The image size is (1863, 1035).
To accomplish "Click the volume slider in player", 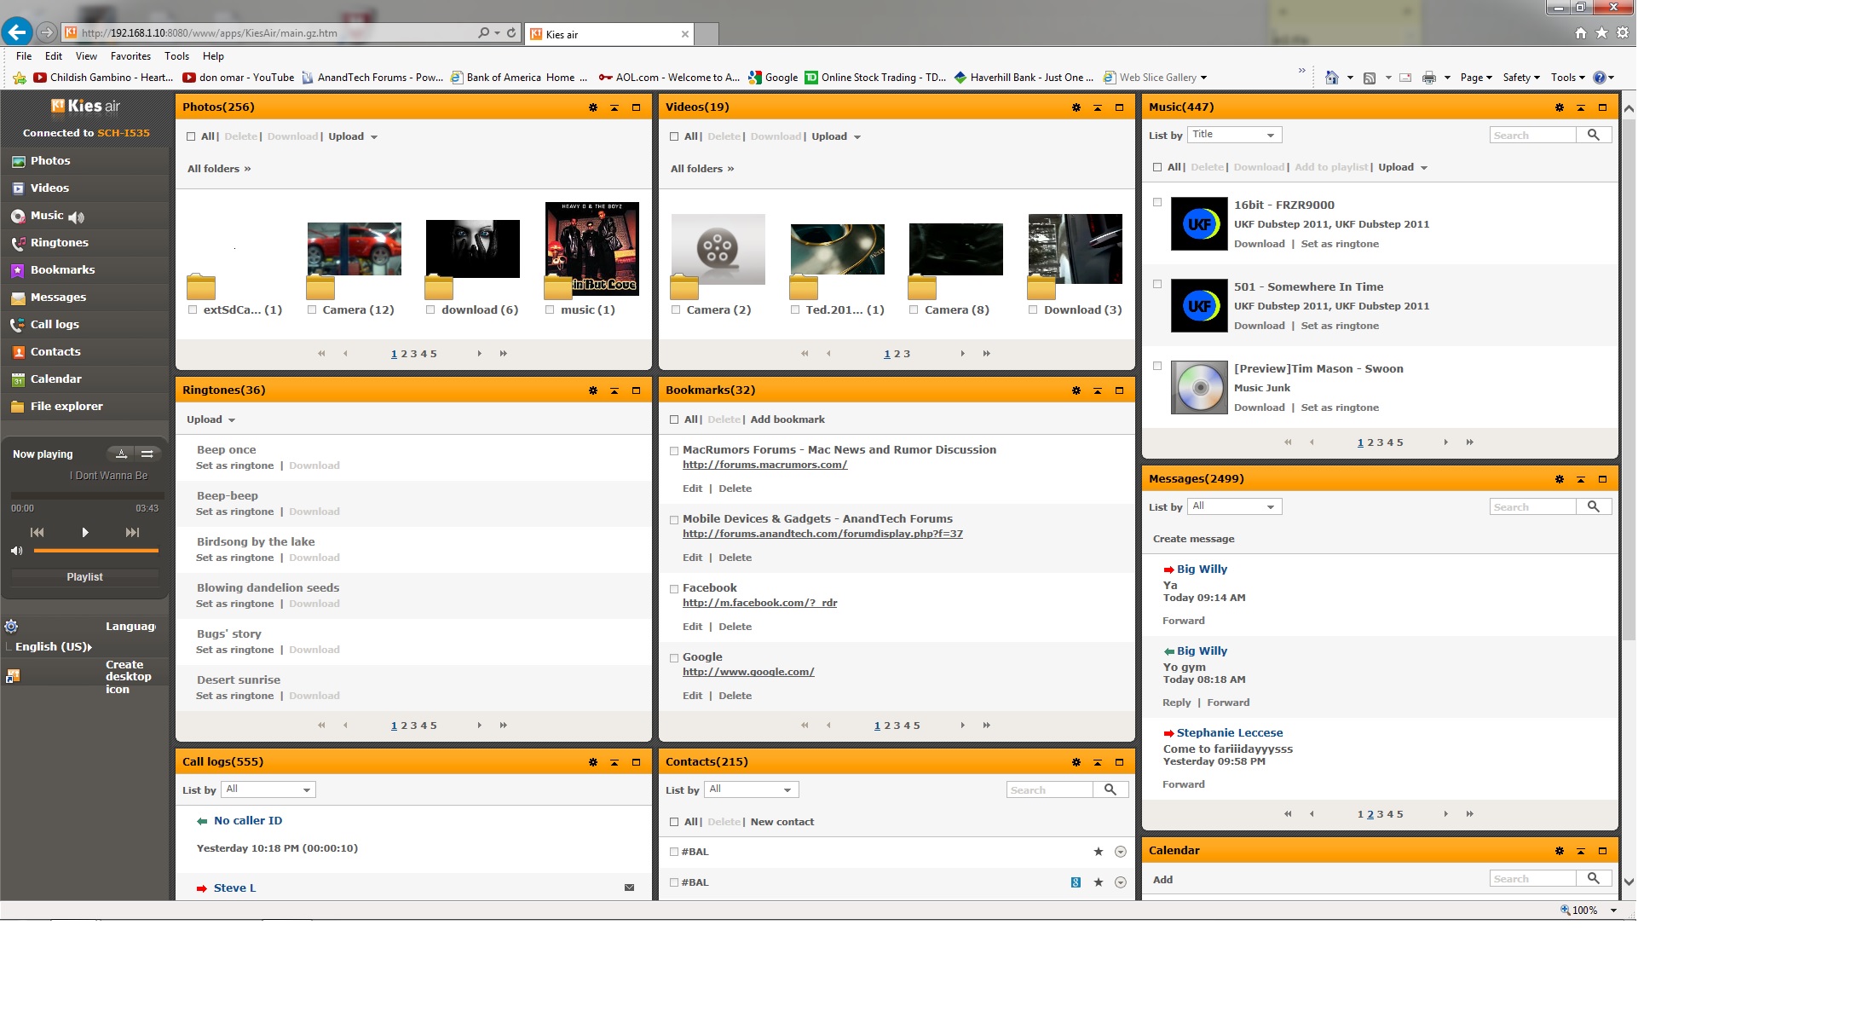I will 95,551.
